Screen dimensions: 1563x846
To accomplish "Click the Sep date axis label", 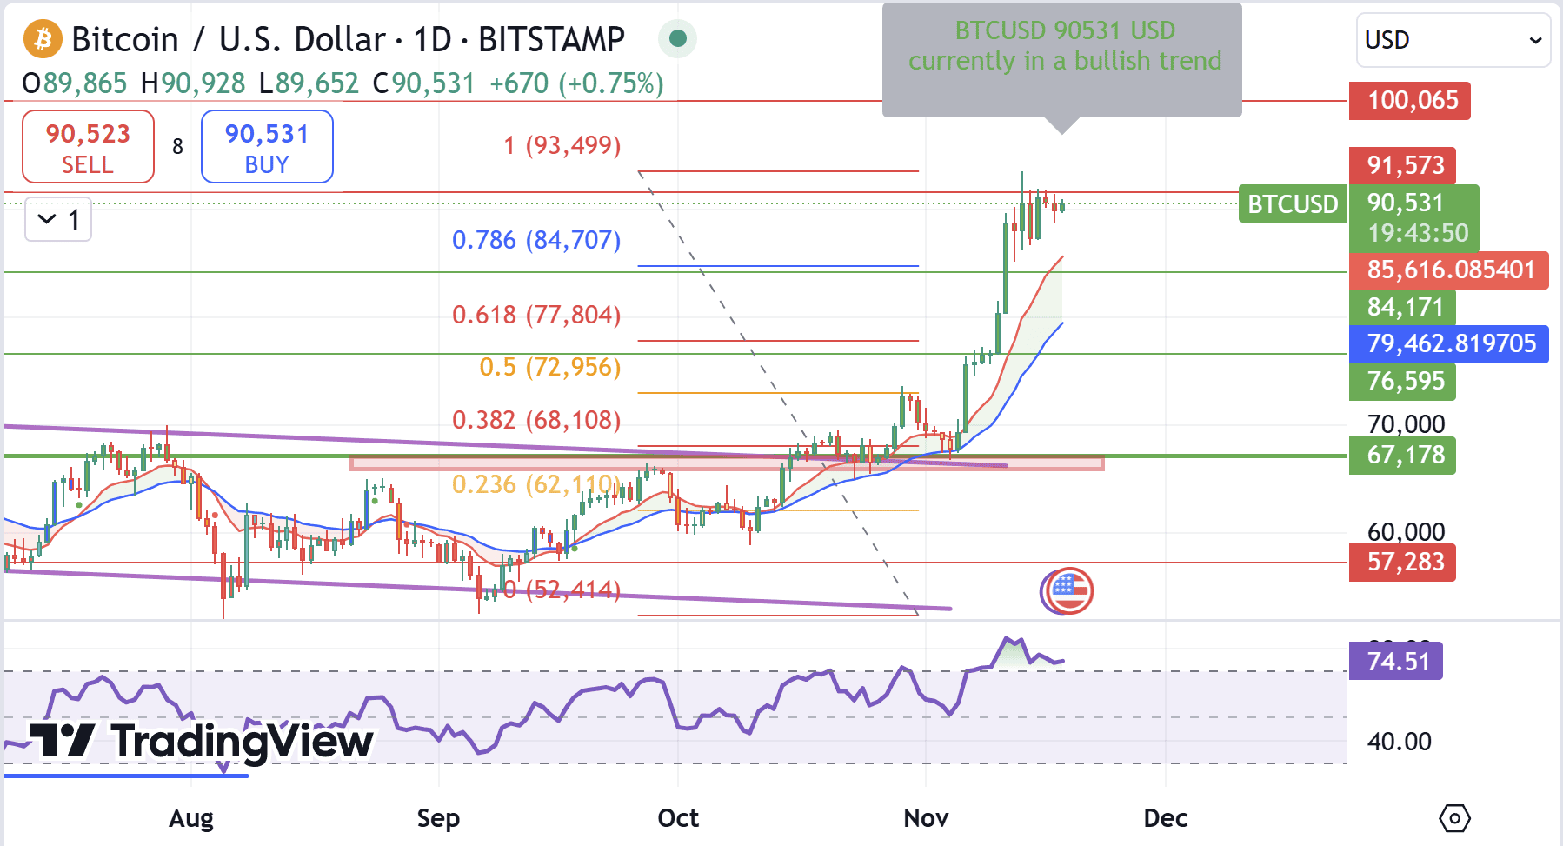I will pos(438,818).
